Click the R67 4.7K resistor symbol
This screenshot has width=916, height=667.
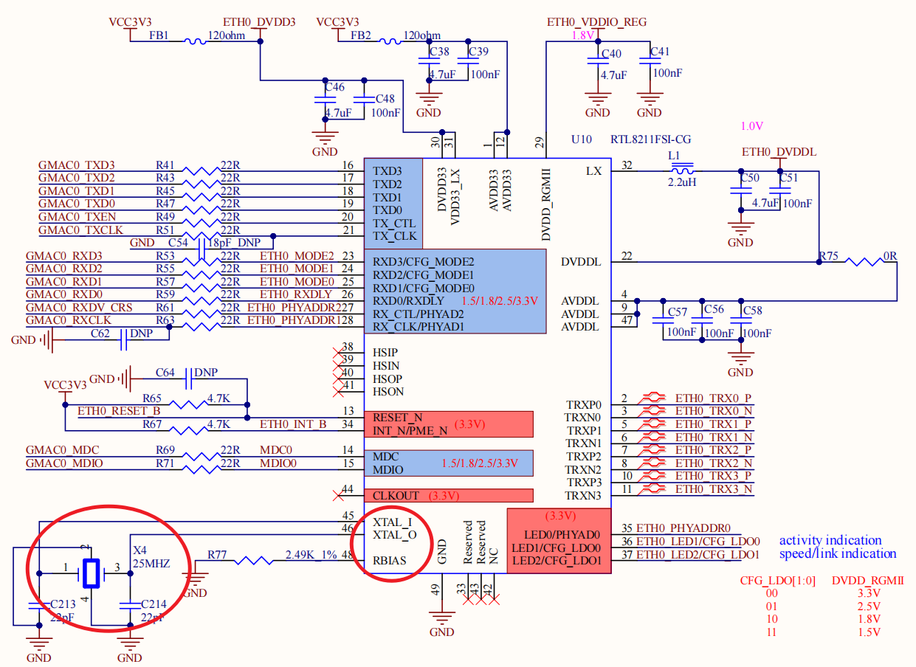[x=188, y=430]
